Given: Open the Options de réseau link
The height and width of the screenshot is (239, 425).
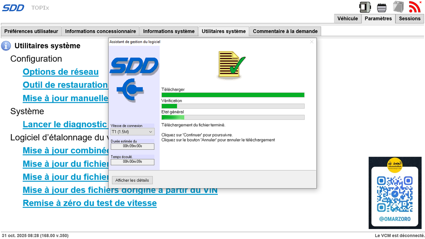Looking at the screenshot, I should [x=61, y=72].
